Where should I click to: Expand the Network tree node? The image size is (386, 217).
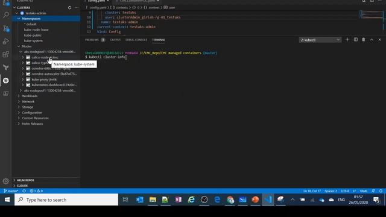tap(19, 101)
